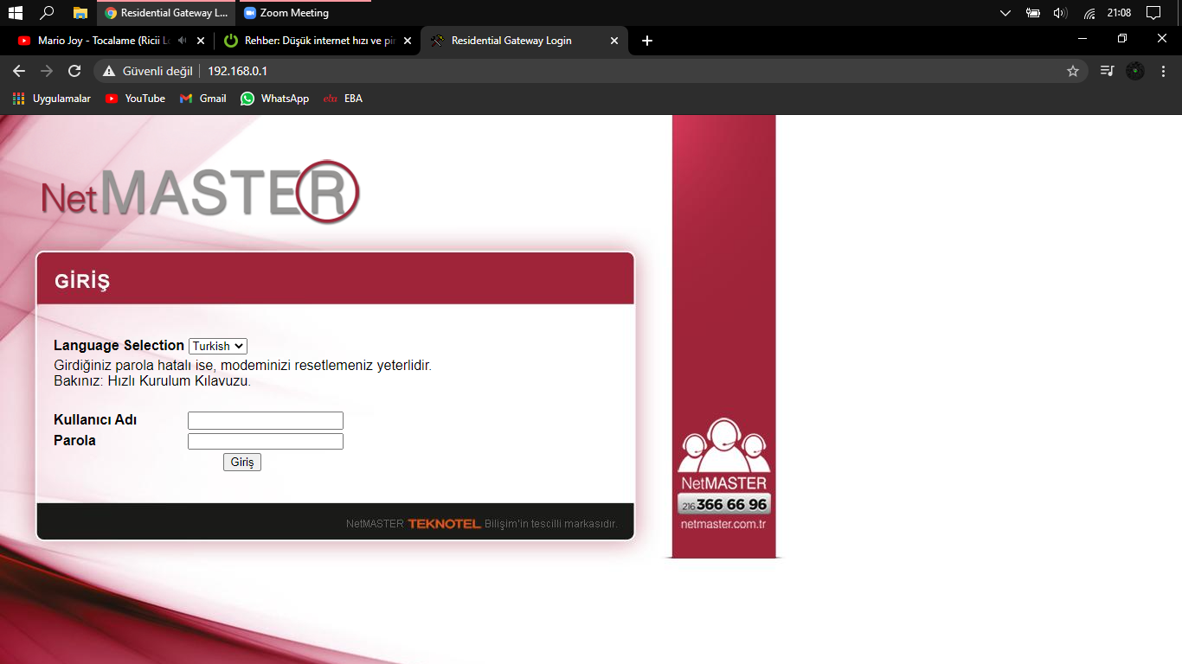The height and width of the screenshot is (664, 1182).
Task: Click the 'Bakınız: Hızlı Kurulum Kılavuzu' text
Action: tap(152, 381)
